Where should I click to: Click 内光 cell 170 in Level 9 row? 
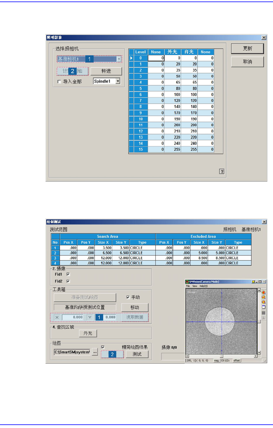189,113
